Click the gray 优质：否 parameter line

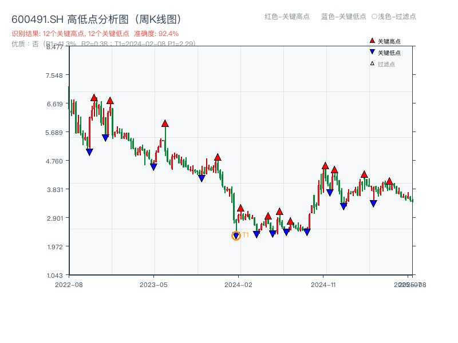coord(104,44)
